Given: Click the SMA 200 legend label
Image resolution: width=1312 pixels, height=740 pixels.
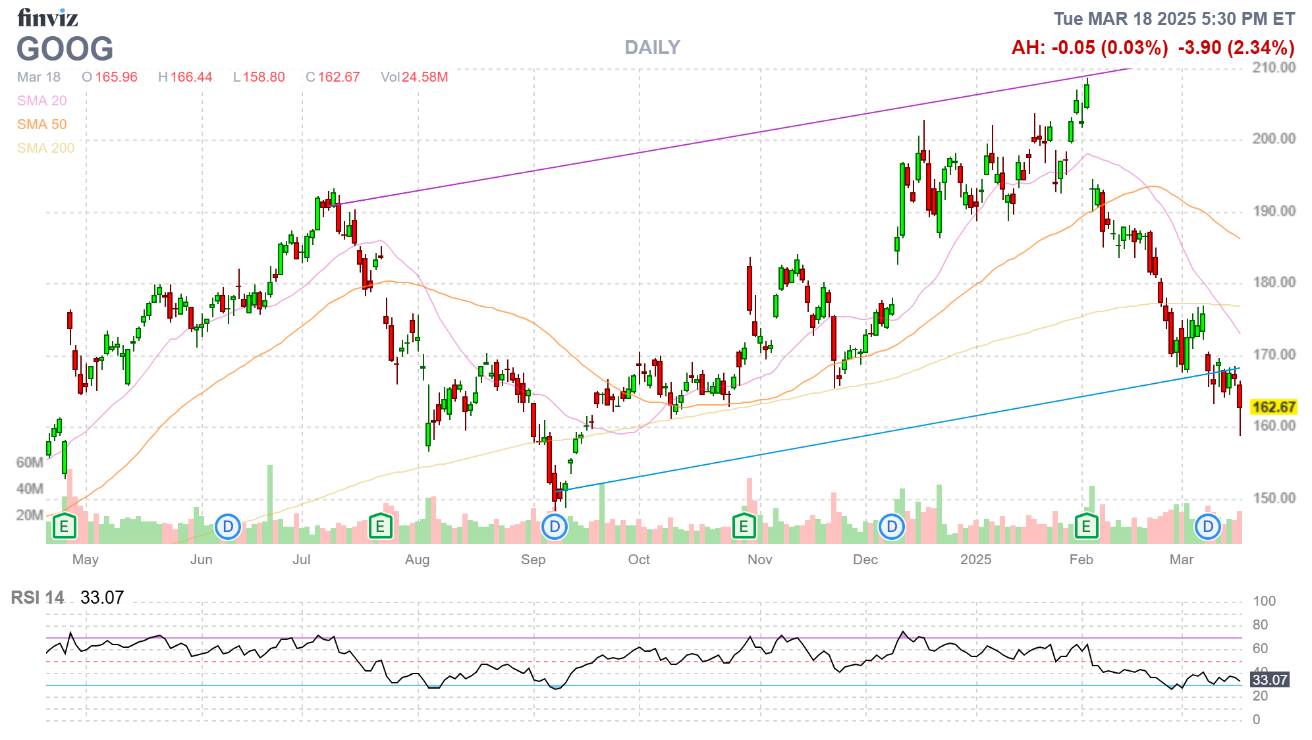Looking at the screenshot, I should pyautogui.click(x=45, y=148).
